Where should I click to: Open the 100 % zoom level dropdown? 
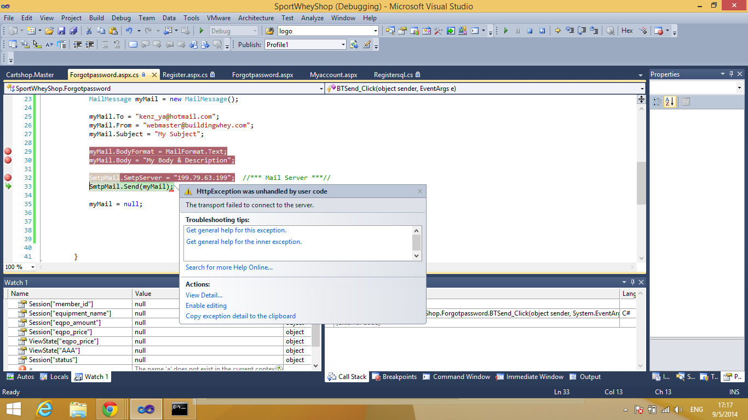click(x=33, y=267)
